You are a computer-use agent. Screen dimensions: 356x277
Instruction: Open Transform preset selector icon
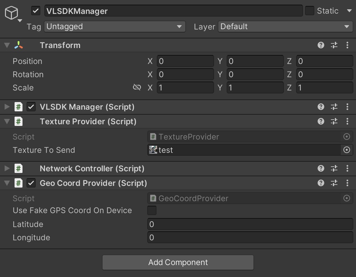334,45
